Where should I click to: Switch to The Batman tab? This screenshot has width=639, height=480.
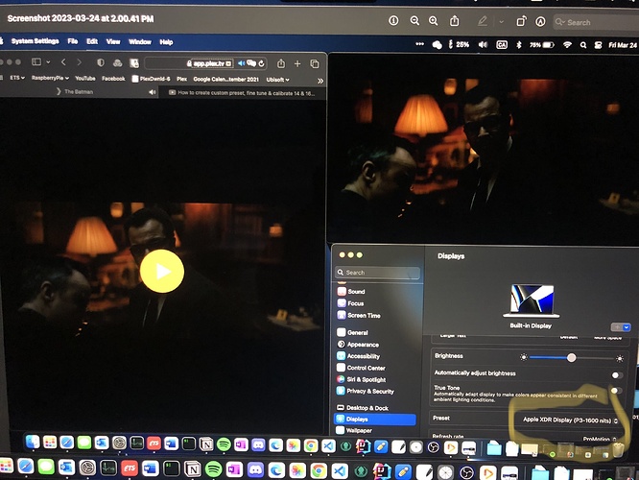click(79, 92)
